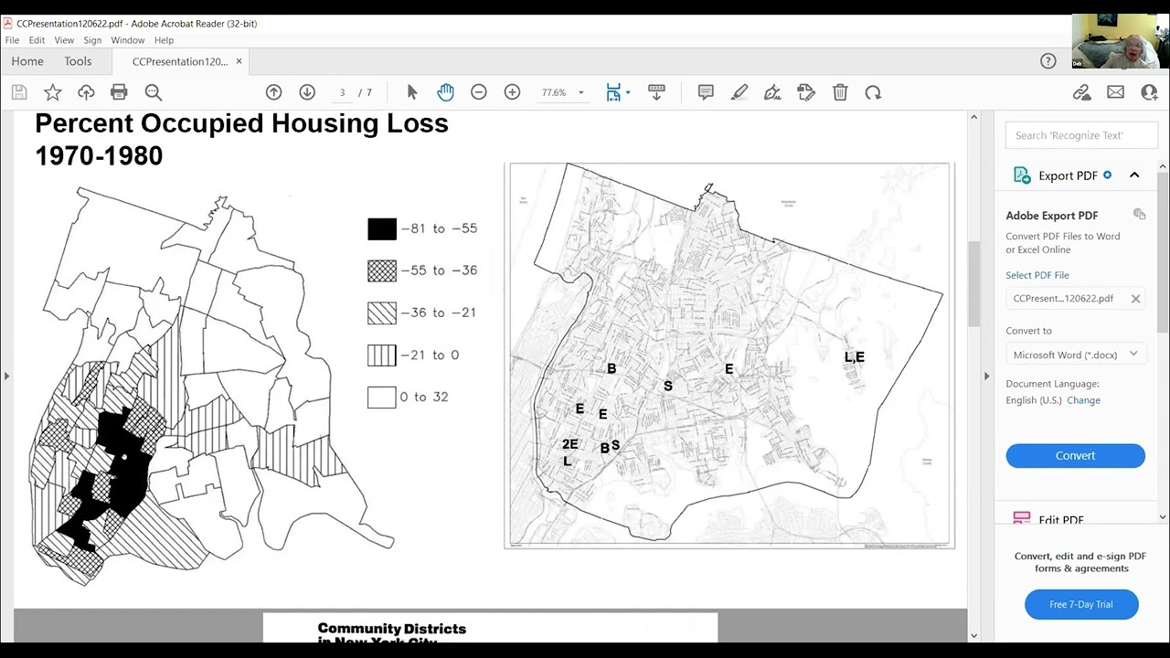This screenshot has height=658, width=1170.
Task: Open the View menu
Action: [64, 40]
